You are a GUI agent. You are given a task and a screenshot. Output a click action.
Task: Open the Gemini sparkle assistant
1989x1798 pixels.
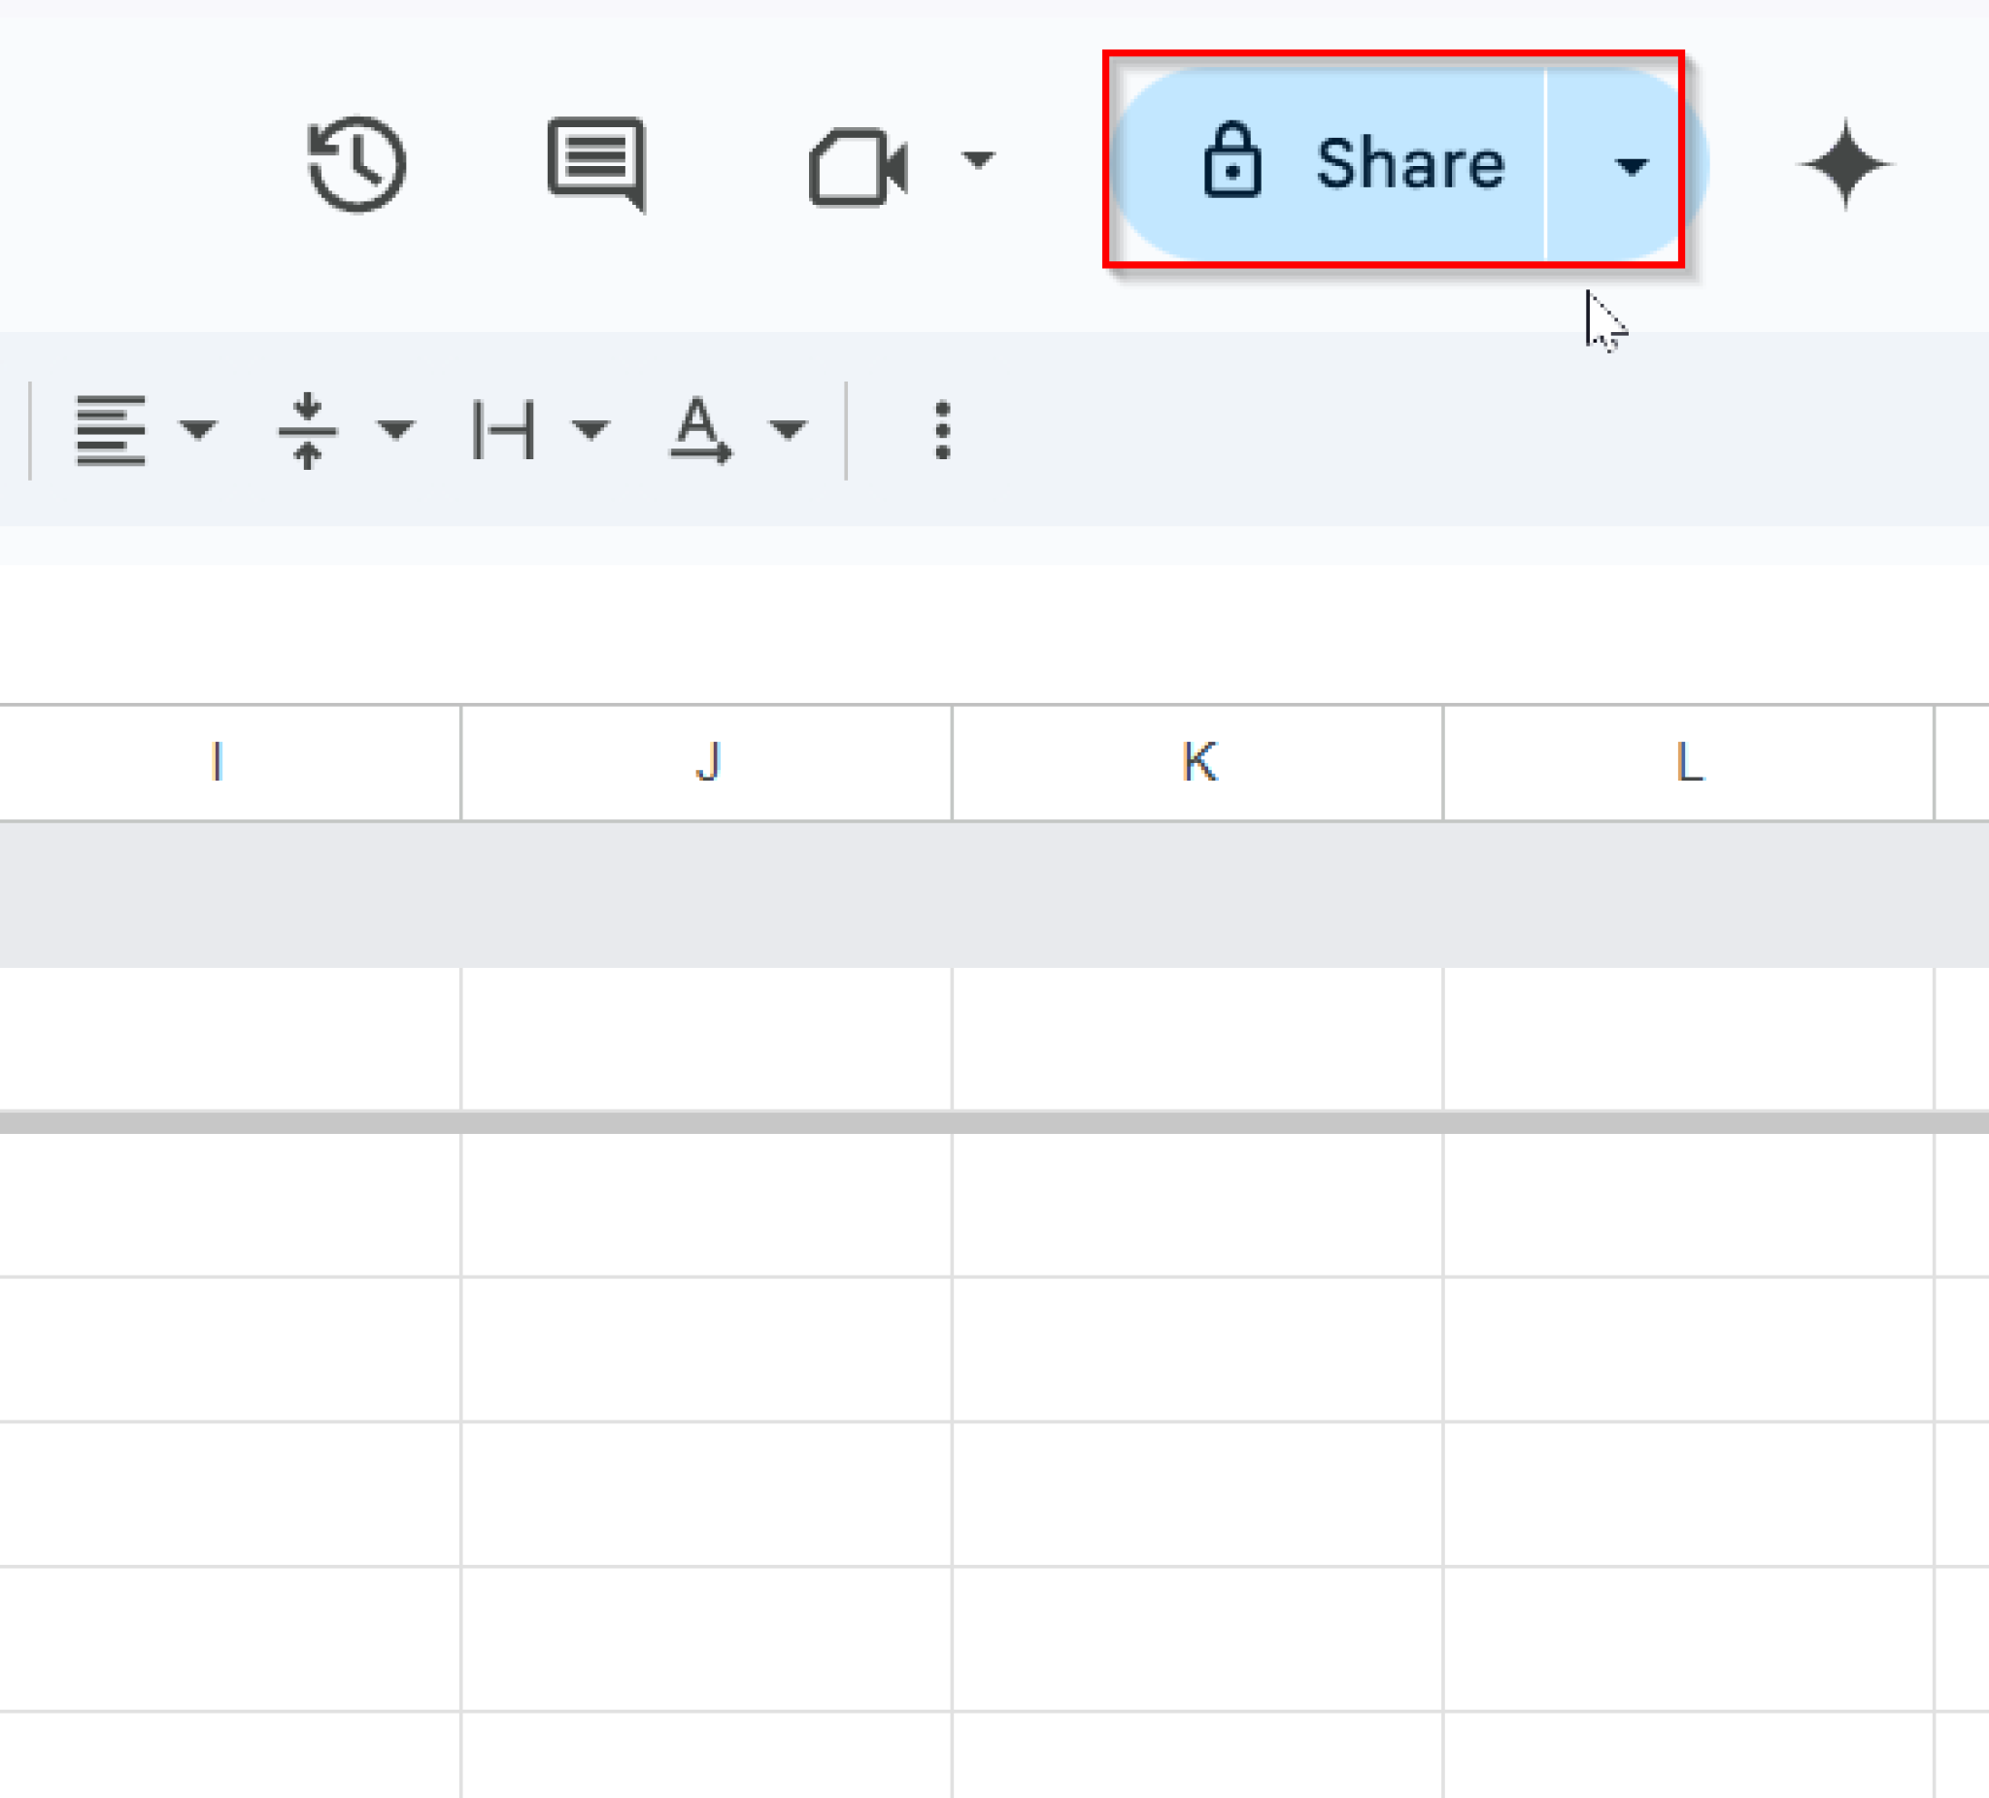[x=1846, y=165]
